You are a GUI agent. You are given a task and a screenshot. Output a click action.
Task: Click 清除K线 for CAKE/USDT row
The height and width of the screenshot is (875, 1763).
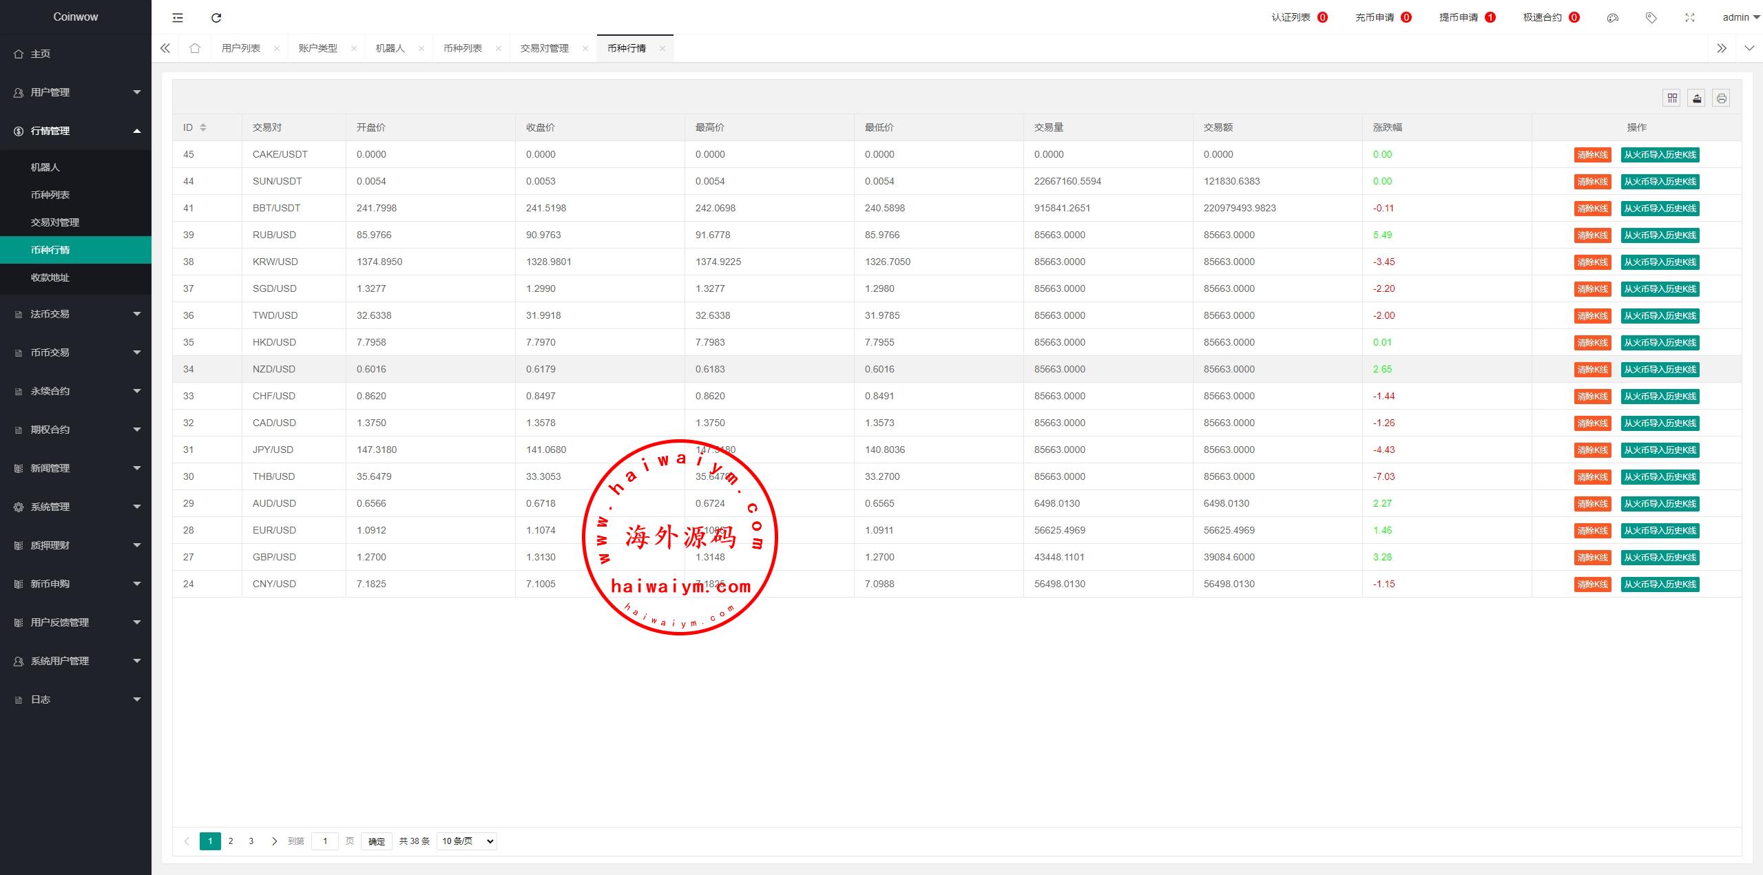[x=1592, y=155]
